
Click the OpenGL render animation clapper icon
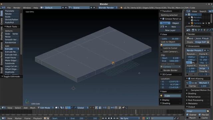126,108
